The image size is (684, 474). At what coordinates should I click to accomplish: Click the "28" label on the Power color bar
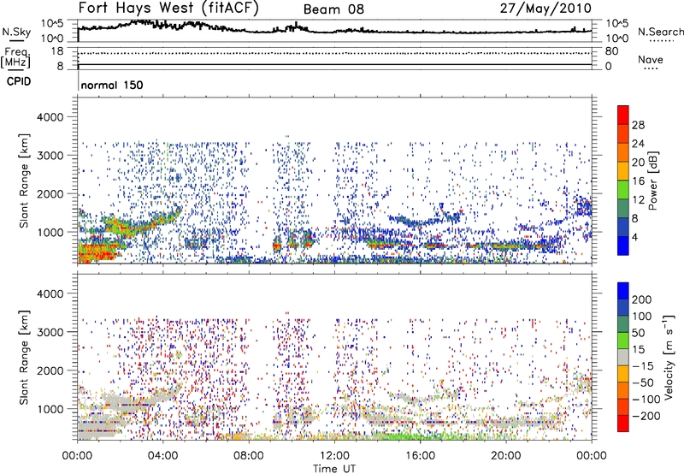pos(638,125)
